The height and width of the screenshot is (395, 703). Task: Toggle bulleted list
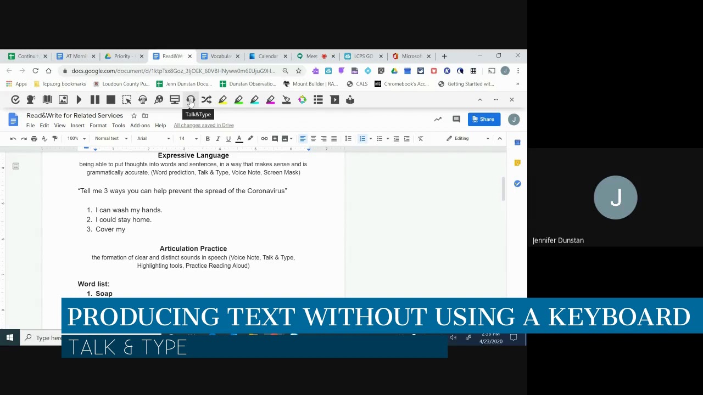(380, 139)
